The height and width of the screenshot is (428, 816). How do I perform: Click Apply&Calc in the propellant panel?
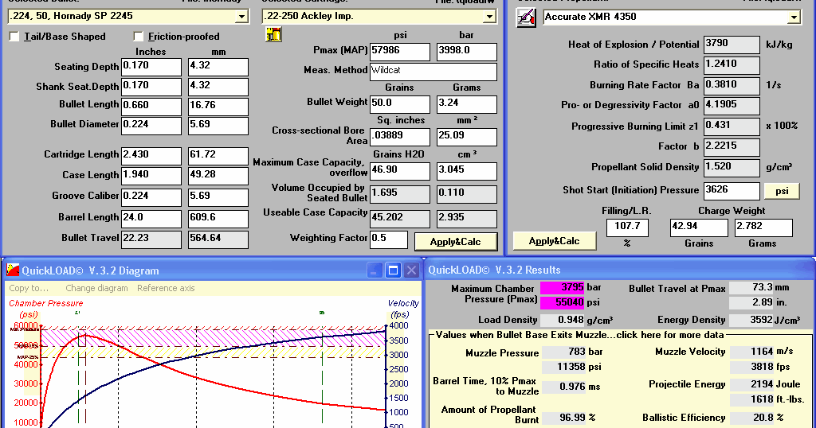[555, 241]
